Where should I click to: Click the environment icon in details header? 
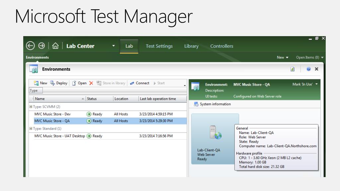[196, 87]
